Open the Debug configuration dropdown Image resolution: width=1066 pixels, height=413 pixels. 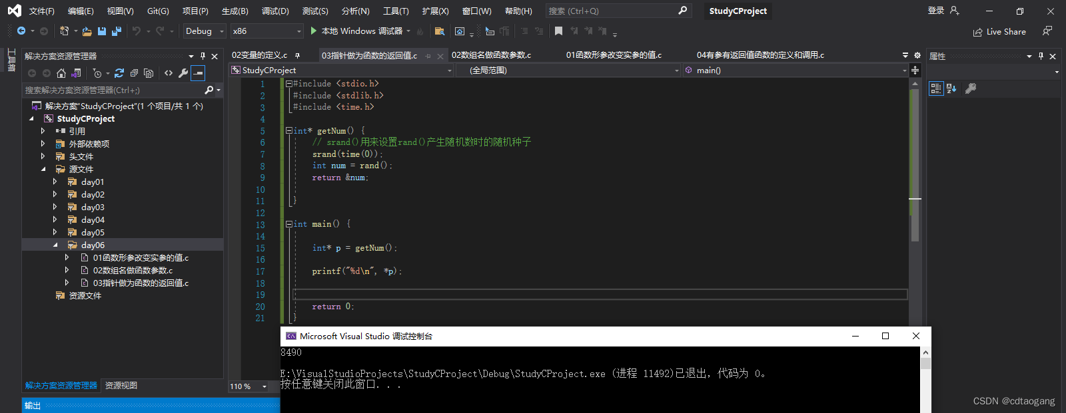[205, 31]
